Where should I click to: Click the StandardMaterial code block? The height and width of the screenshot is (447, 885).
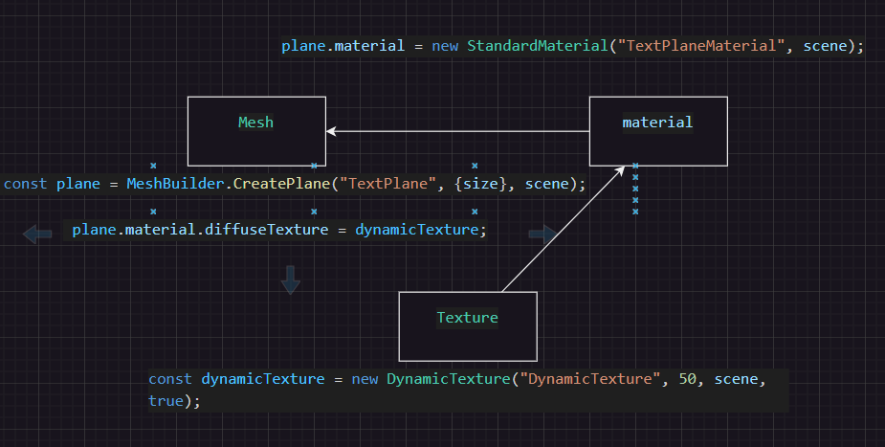coord(572,46)
